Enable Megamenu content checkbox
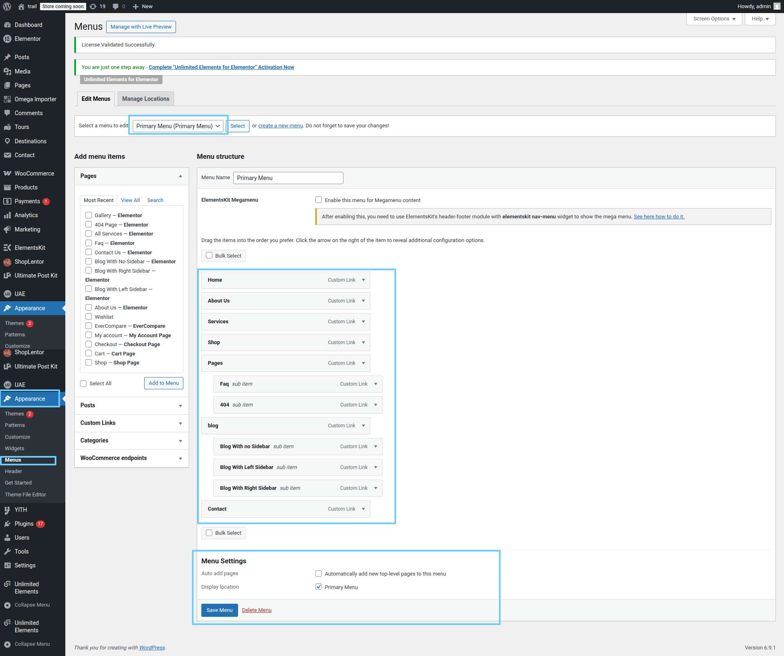The image size is (784, 656). (318, 200)
